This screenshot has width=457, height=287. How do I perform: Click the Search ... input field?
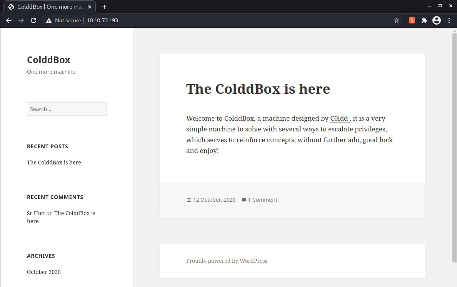pyautogui.click(x=67, y=109)
